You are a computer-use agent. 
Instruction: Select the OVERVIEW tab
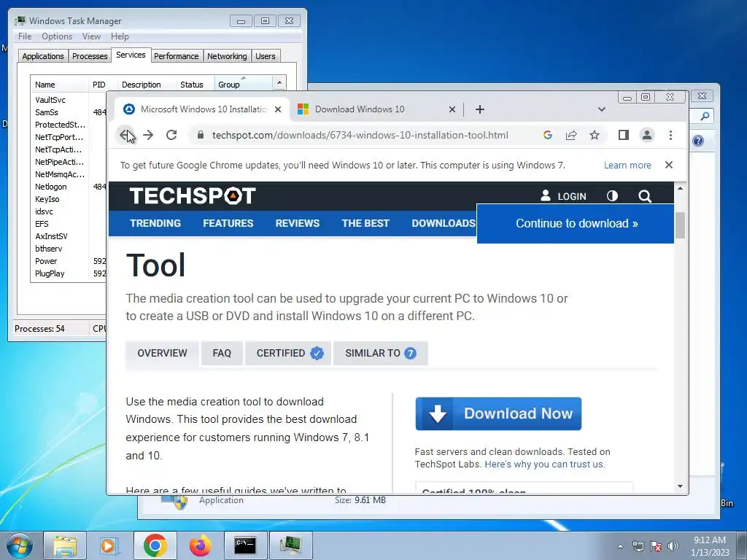(x=162, y=354)
